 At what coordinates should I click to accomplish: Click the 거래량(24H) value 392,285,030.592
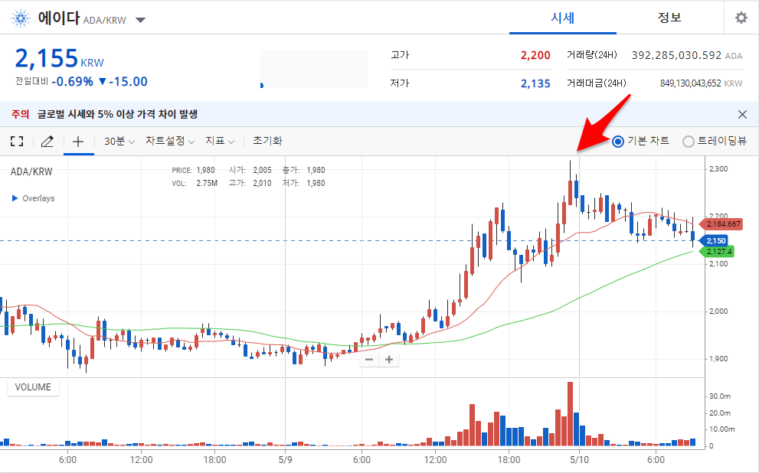pyautogui.click(x=676, y=56)
